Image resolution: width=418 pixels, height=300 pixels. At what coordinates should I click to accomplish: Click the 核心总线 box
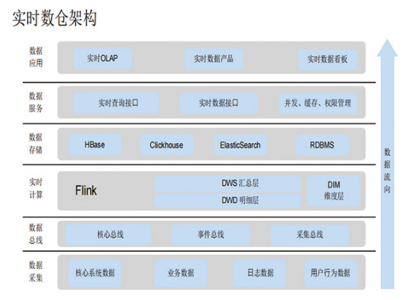(108, 235)
